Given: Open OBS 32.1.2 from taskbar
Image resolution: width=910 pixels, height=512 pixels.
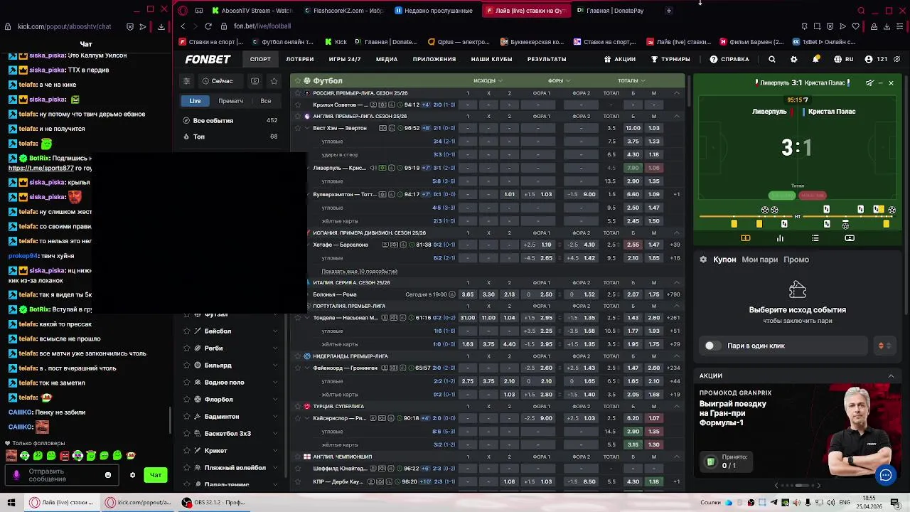Looking at the screenshot, I should [213, 502].
